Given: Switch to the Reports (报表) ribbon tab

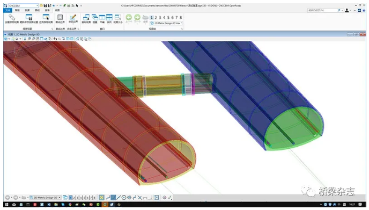Looking at the screenshot, I should tap(47, 10).
